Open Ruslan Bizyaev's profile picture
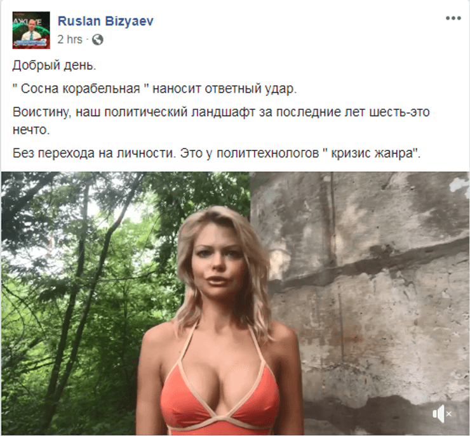The width and height of the screenshot is (470, 436). click(x=31, y=30)
